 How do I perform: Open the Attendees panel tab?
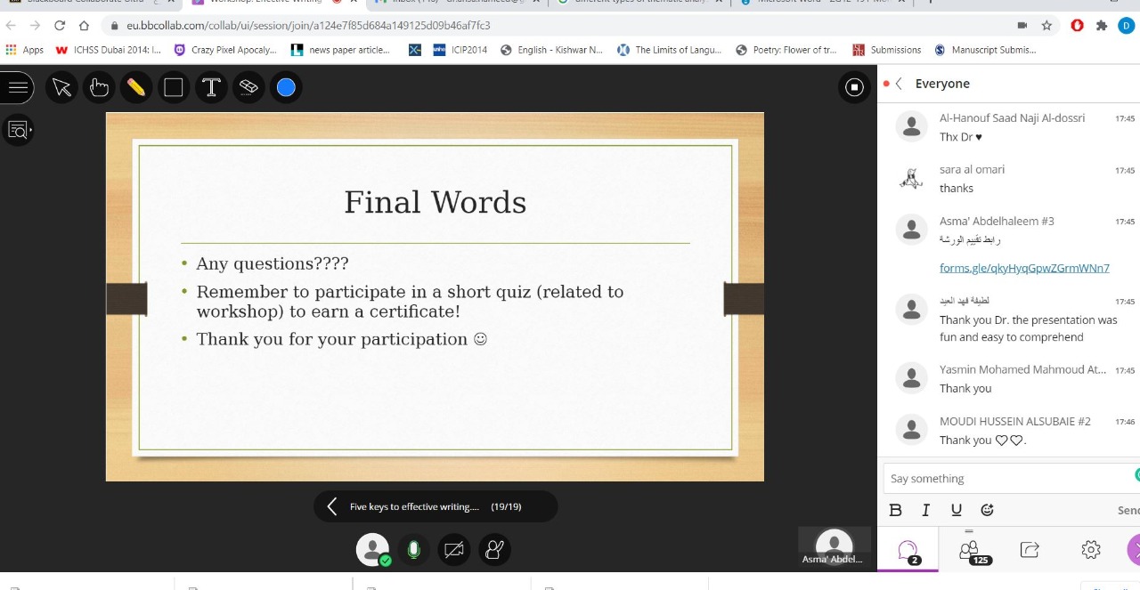(969, 550)
